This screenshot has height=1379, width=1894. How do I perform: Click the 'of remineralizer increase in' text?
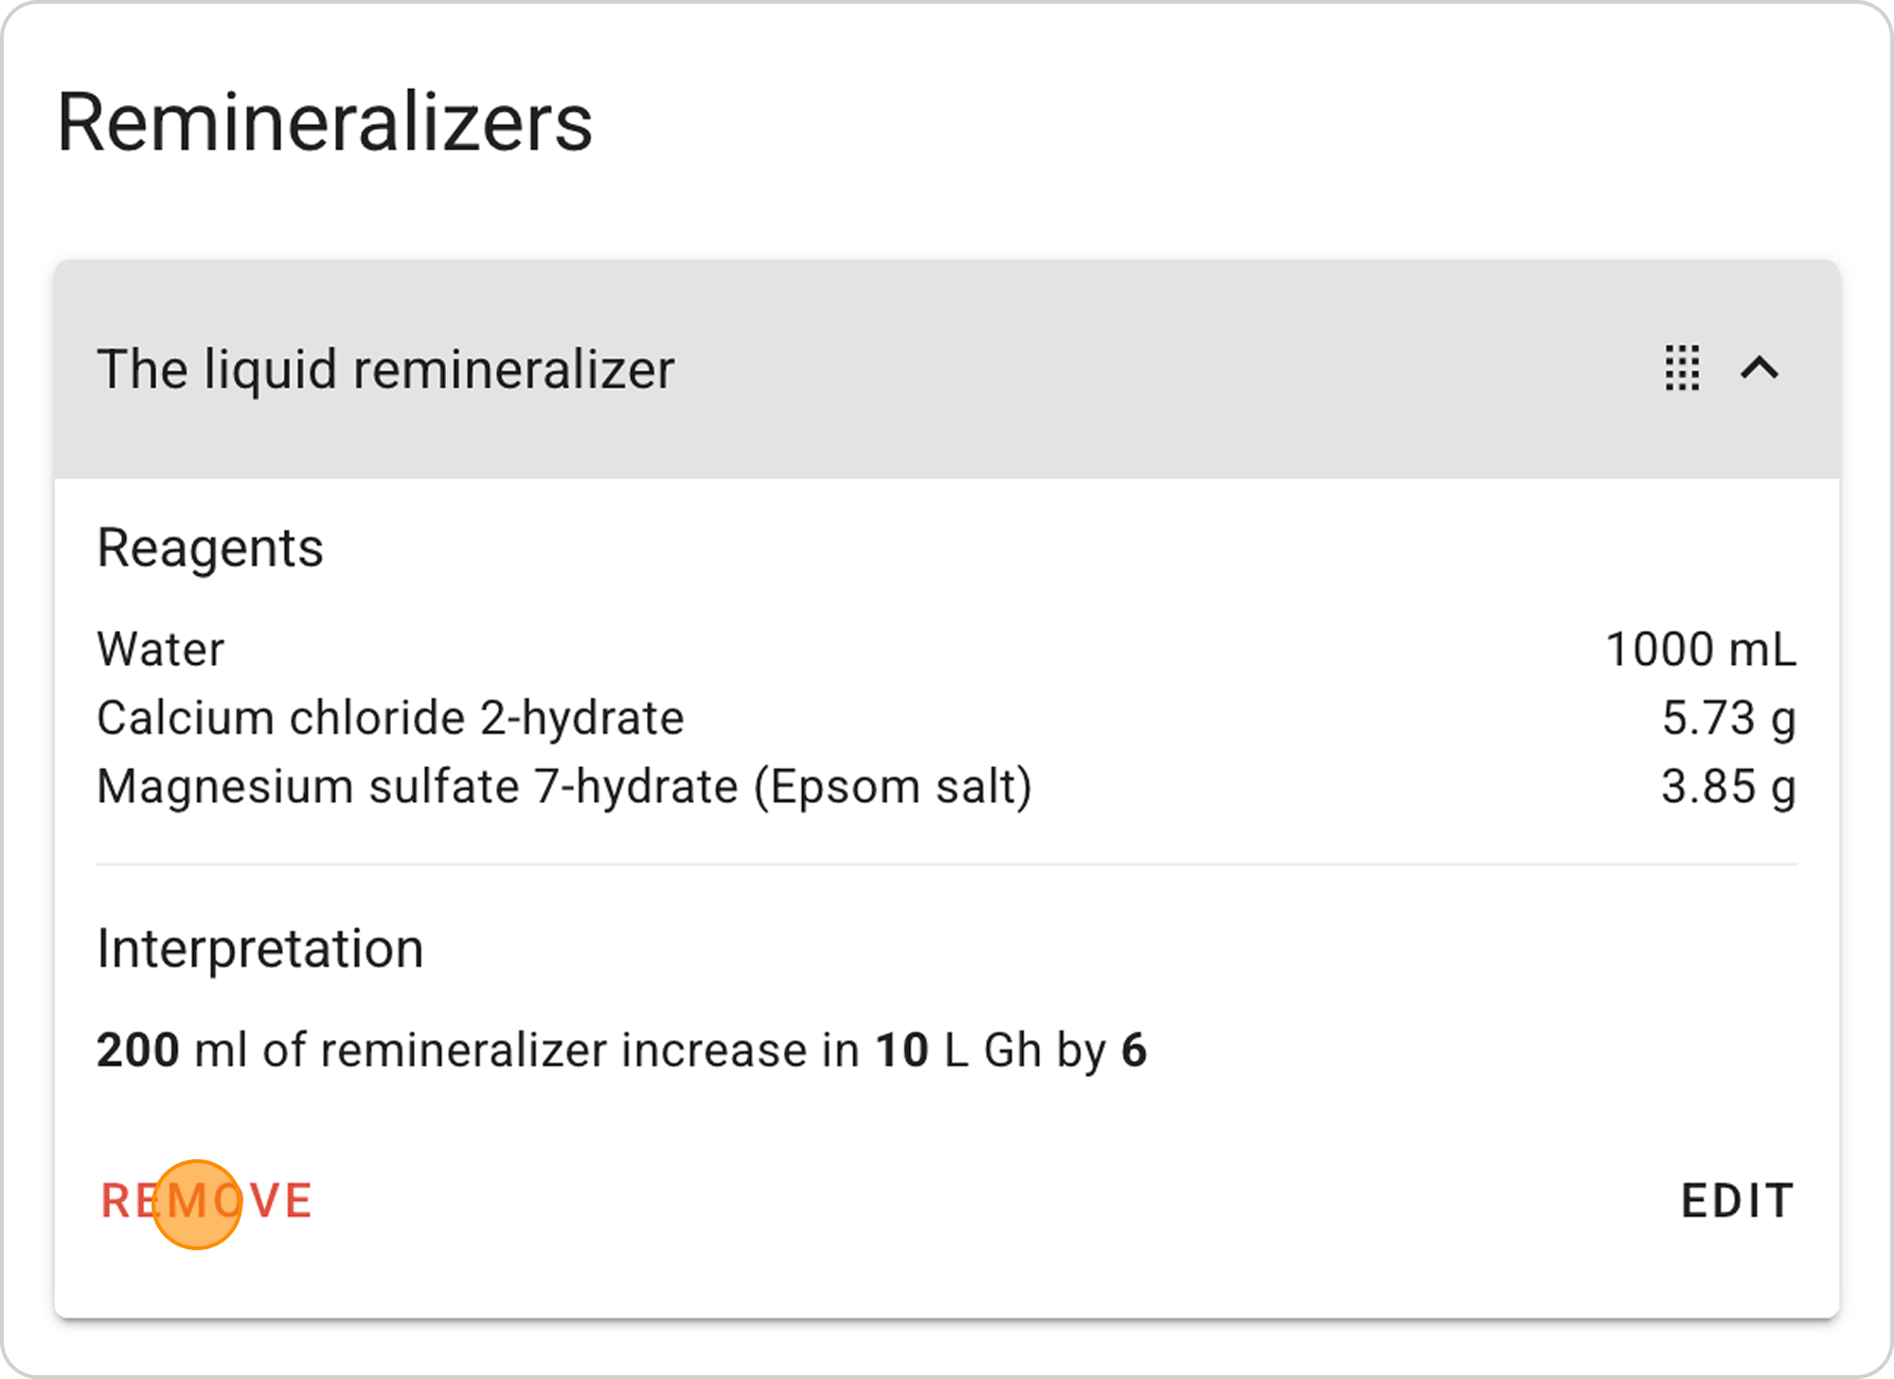pyautogui.click(x=561, y=1050)
